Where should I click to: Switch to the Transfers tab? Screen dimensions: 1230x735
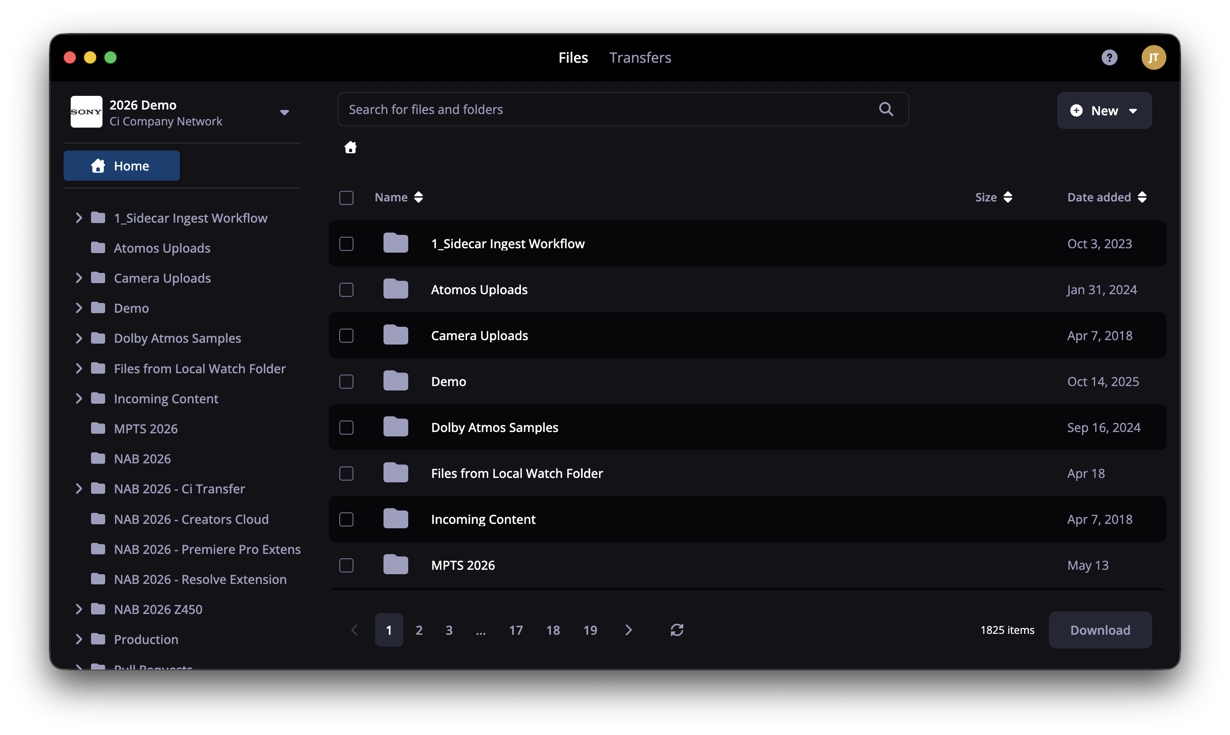pos(640,57)
